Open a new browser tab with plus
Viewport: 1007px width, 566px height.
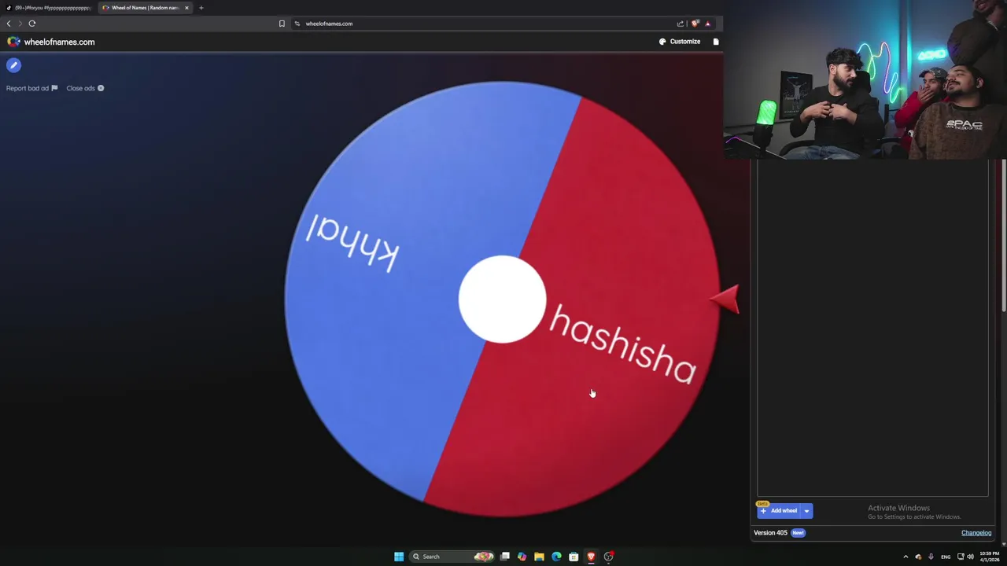(x=201, y=8)
